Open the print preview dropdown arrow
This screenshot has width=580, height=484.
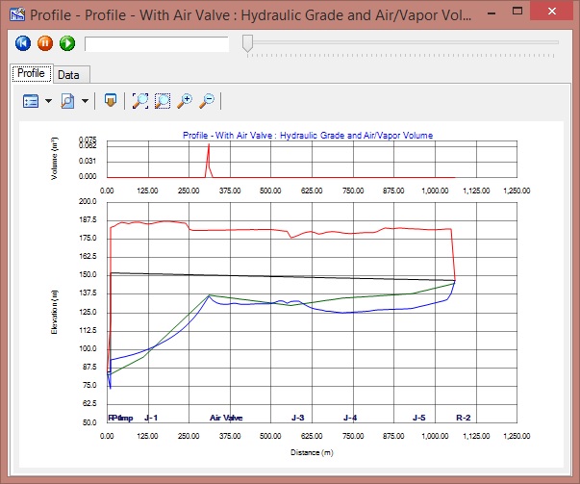[85, 100]
